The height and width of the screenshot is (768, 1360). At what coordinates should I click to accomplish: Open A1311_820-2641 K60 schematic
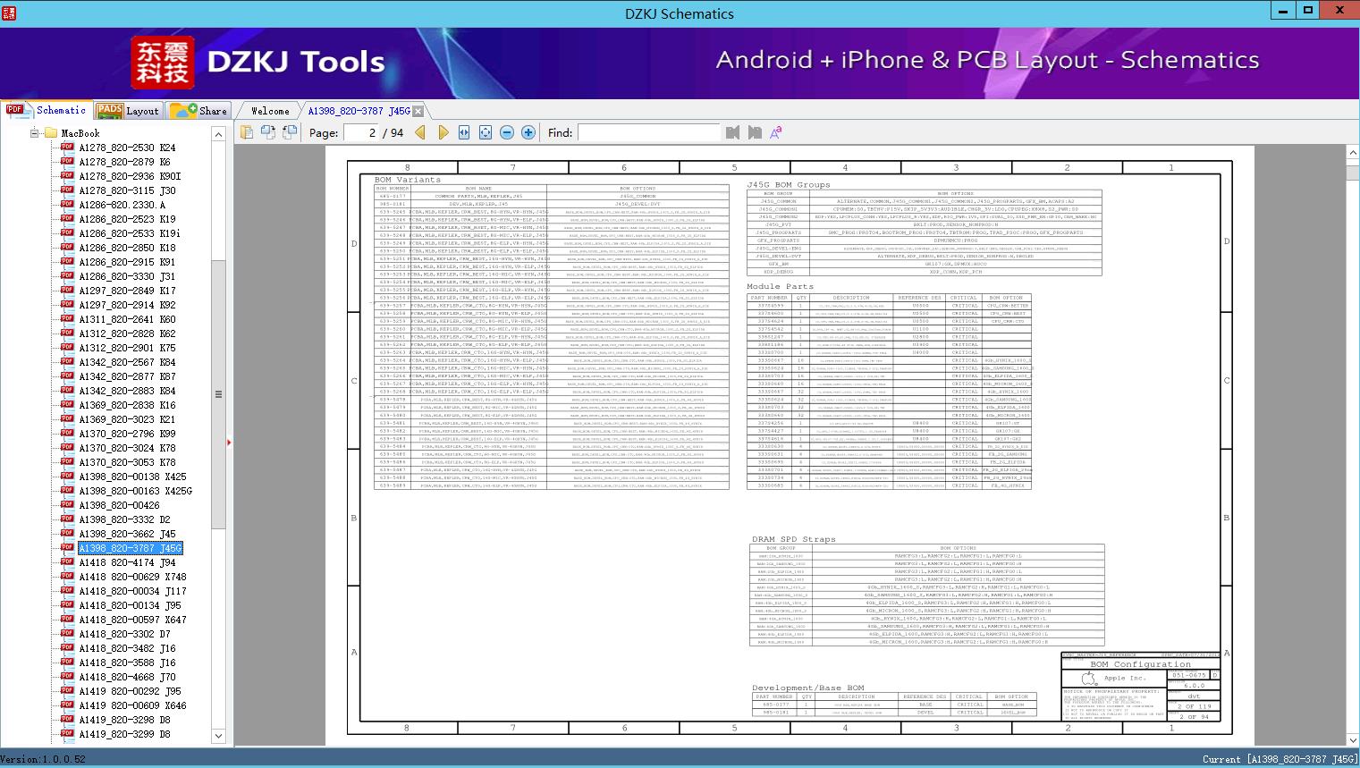pos(127,319)
